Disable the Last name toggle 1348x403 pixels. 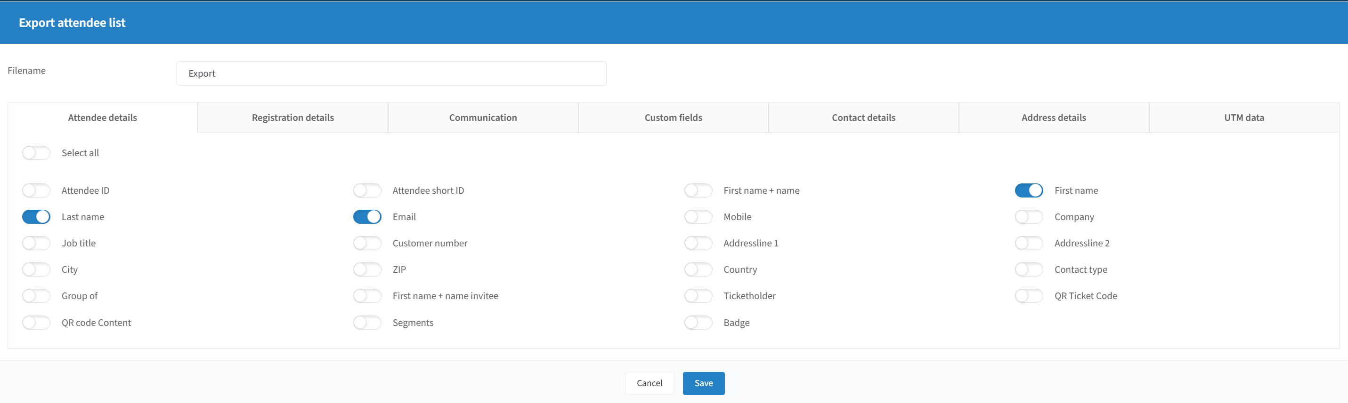(36, 216)
